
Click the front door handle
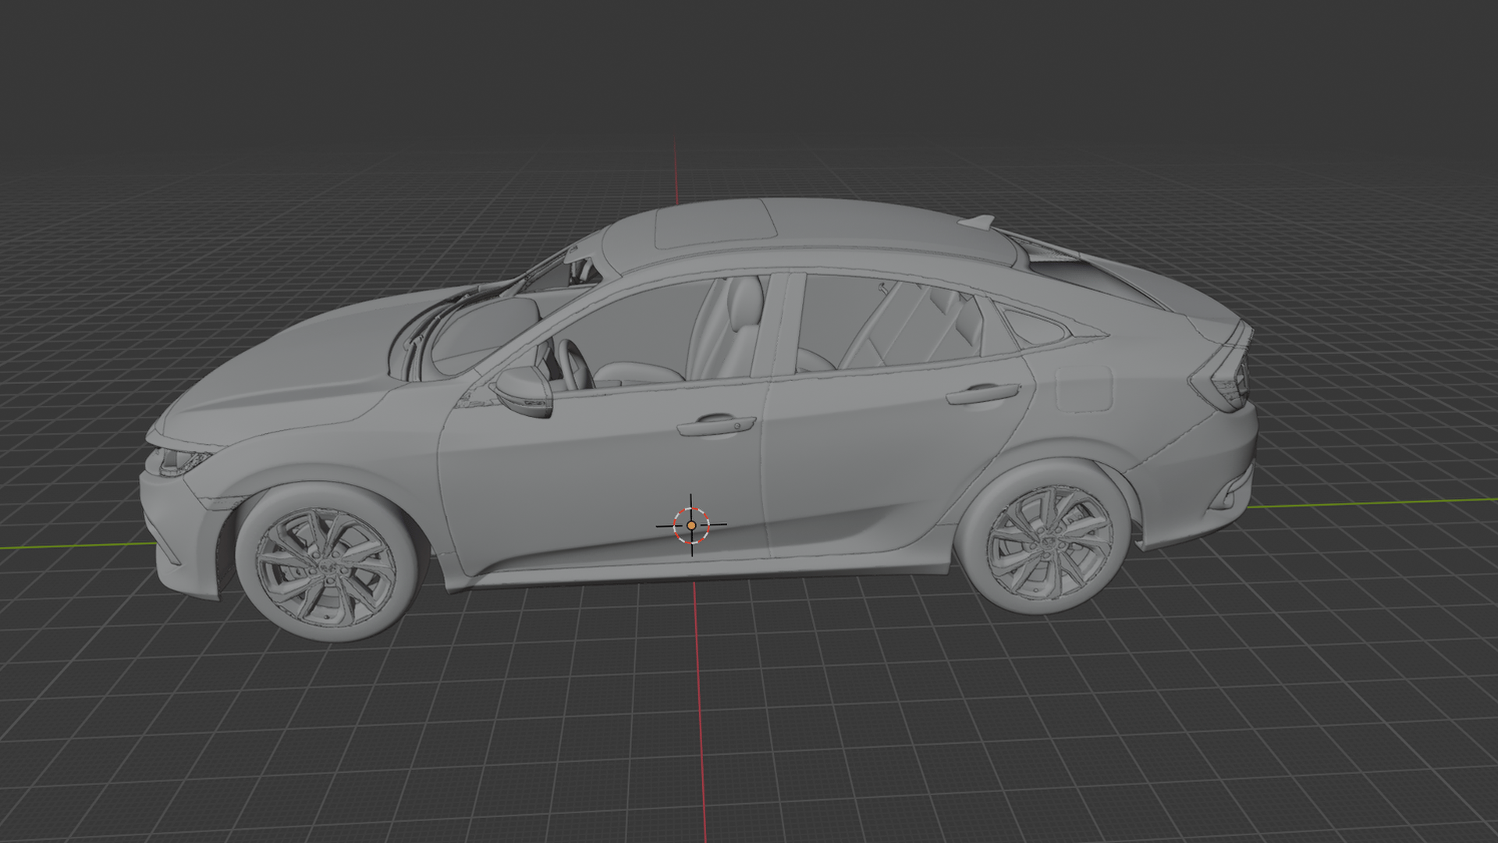pyautogui.click(x=715, y=425)
